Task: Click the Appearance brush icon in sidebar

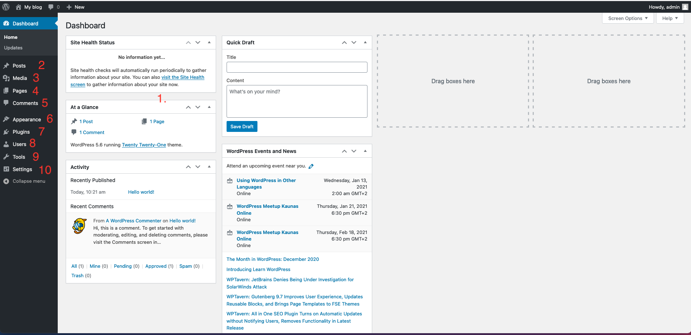Action: pyautogui.click(x=6, y=119)
